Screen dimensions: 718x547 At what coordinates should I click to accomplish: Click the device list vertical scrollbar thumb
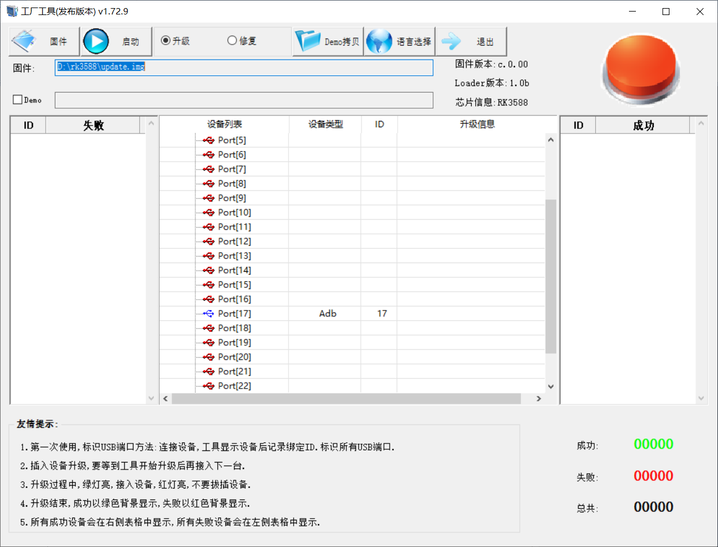coord(550,276)
